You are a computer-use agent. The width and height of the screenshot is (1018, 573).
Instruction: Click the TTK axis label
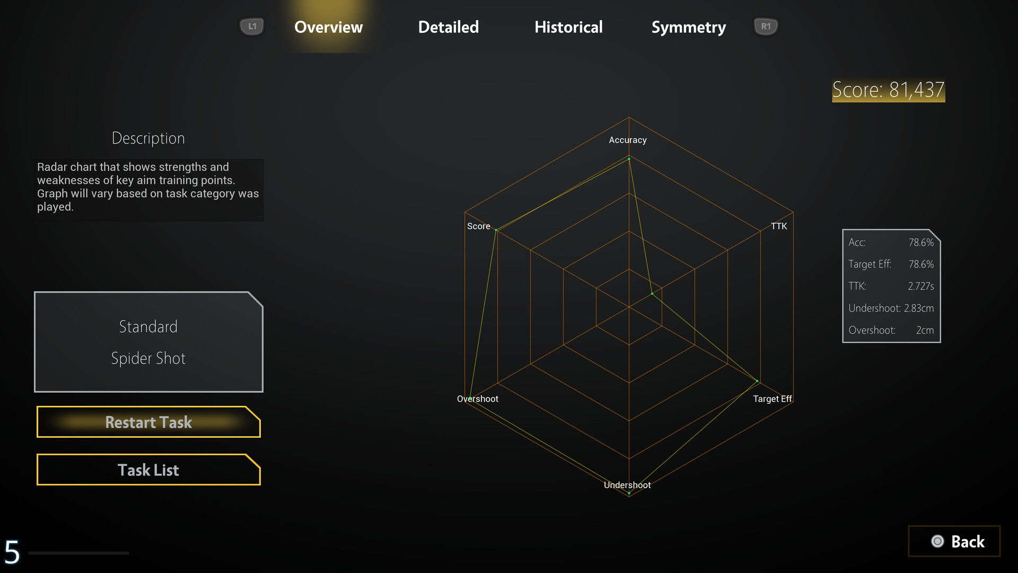778,226
